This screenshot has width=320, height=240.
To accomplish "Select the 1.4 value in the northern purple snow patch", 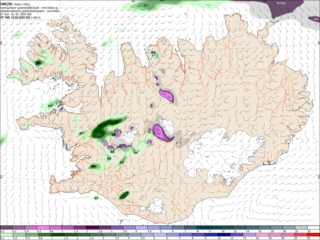I will (166, 95).
